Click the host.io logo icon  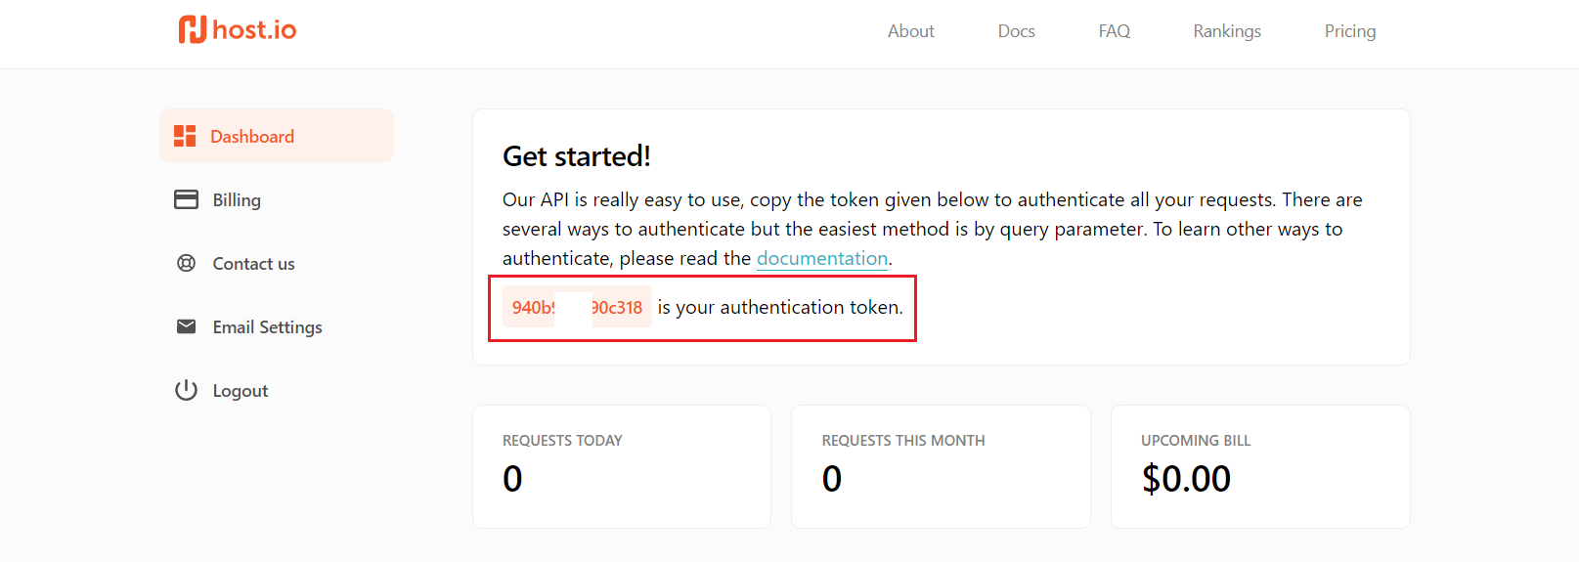coord(193,29)
